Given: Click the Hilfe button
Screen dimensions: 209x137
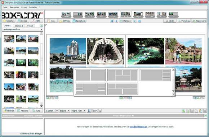Looking at the screenshot, I should (36, 21).
